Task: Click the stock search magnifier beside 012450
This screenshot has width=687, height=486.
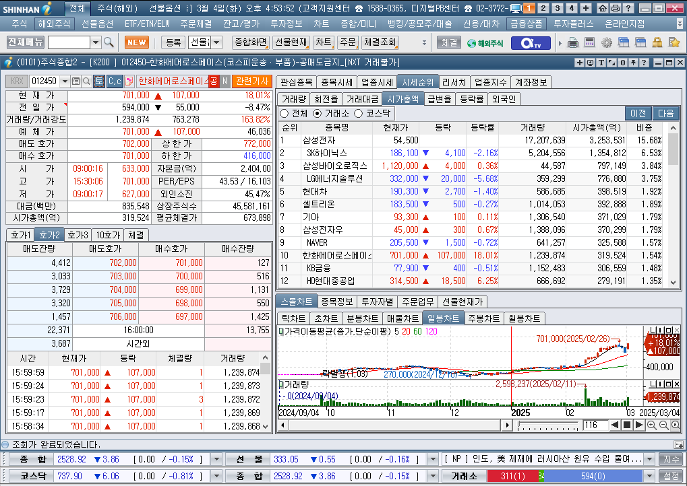Action: (86, 81)
